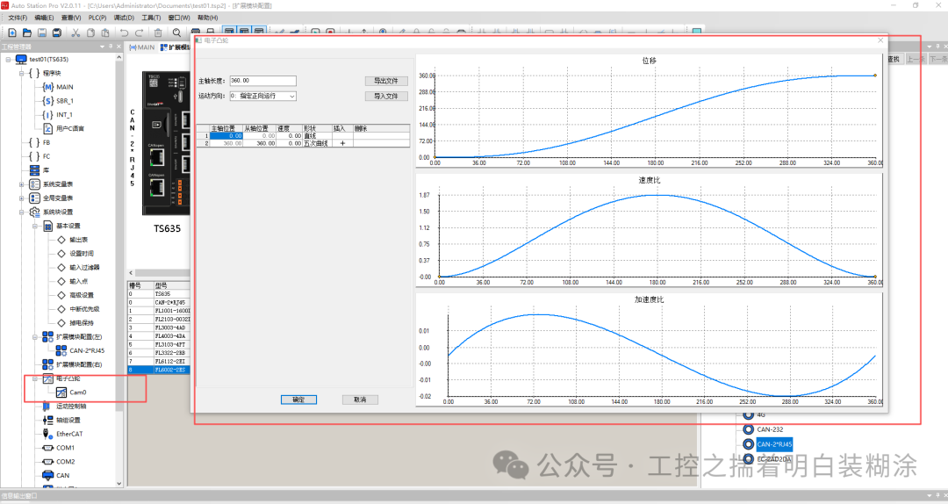Open the 工具(T) menu

[x=151, y=18]
